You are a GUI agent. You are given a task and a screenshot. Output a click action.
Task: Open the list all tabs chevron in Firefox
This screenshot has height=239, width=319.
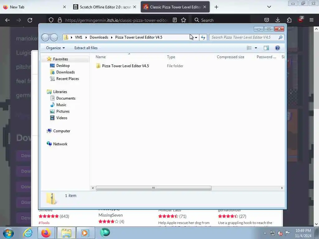point(269,7)
